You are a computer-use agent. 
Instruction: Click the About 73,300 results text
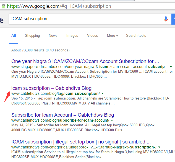click(40, 50)
